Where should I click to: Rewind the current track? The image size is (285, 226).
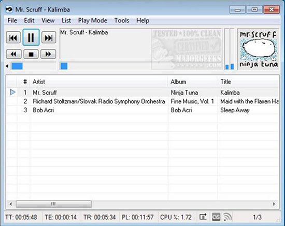tap(14, 54)
